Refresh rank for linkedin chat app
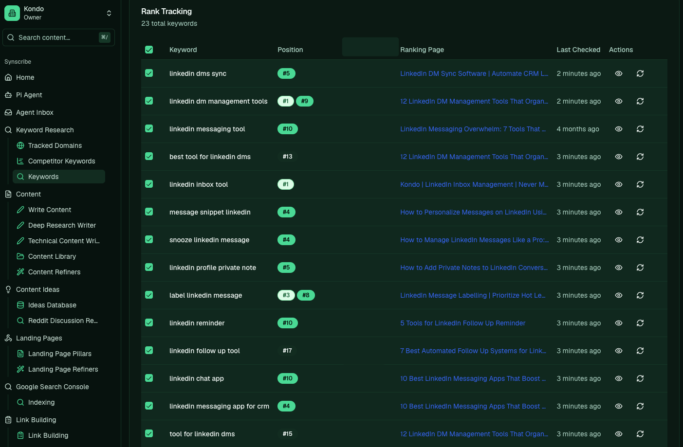The image size is (683, 447). tap(640, 378)
